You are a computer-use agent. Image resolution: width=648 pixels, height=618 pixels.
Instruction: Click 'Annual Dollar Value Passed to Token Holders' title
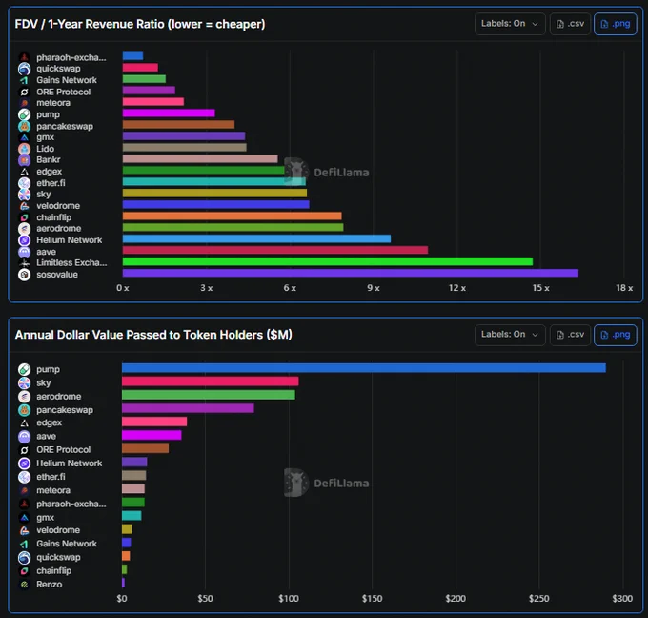click(x=153, y=335)
